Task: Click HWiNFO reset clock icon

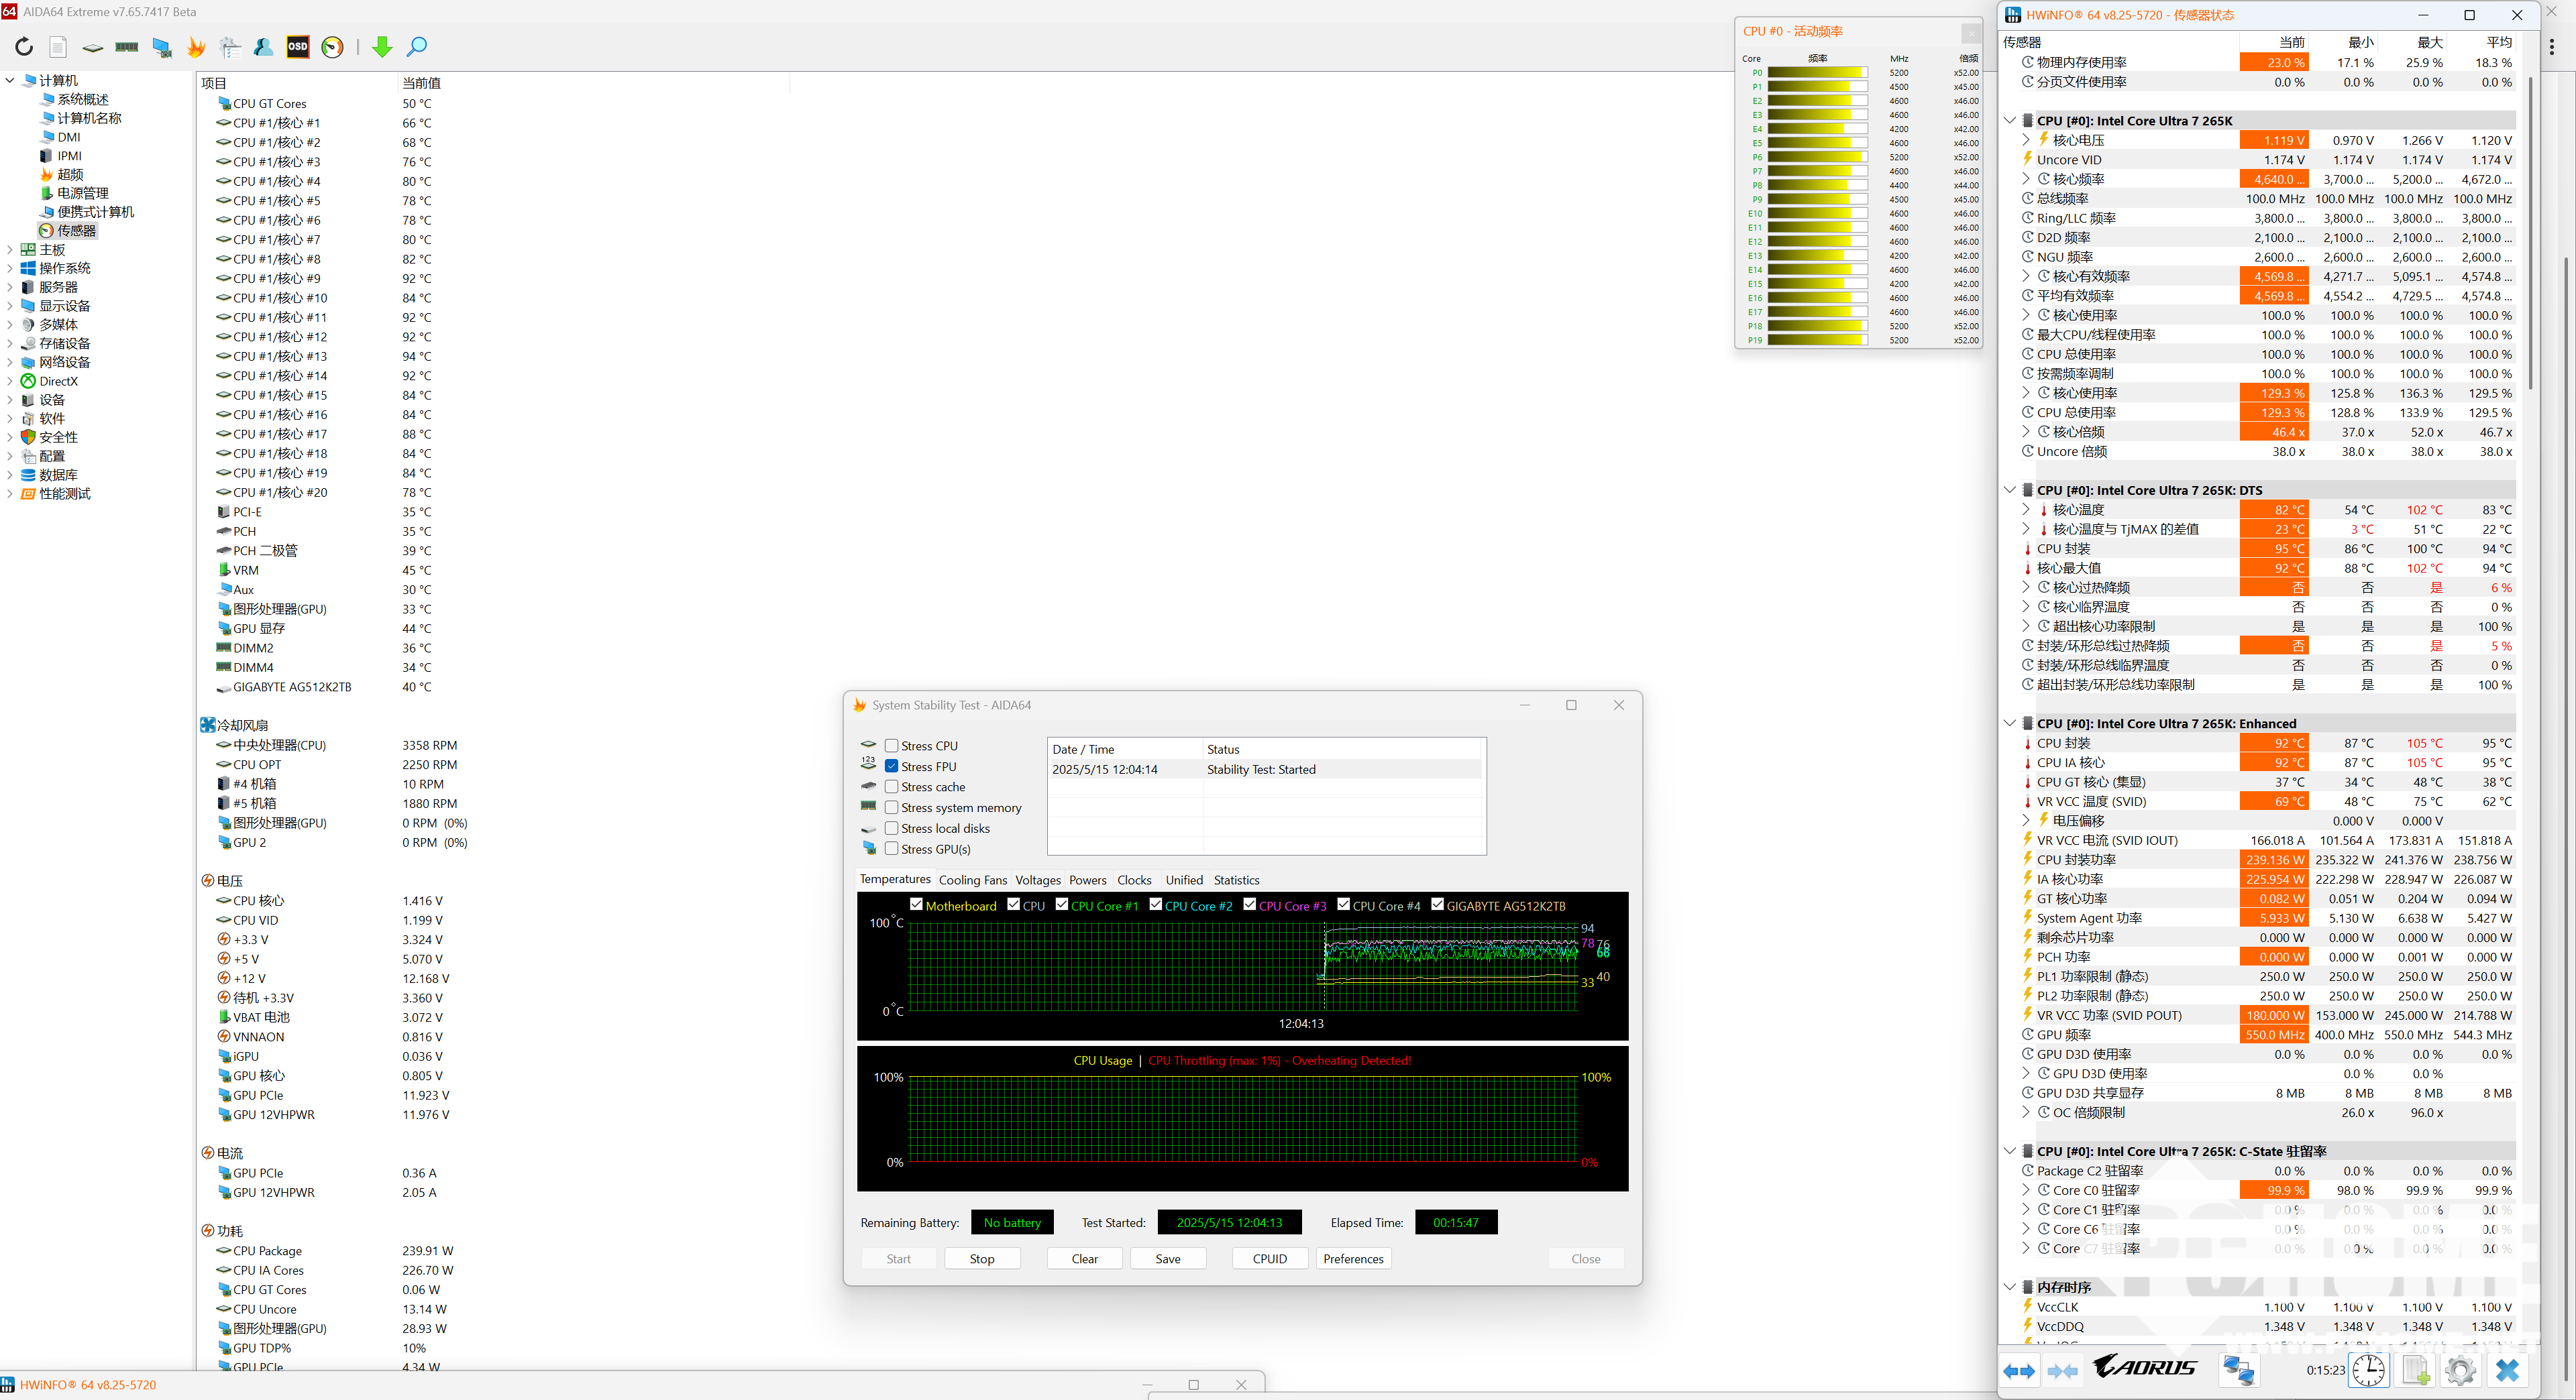Action: (2368, 1370)
